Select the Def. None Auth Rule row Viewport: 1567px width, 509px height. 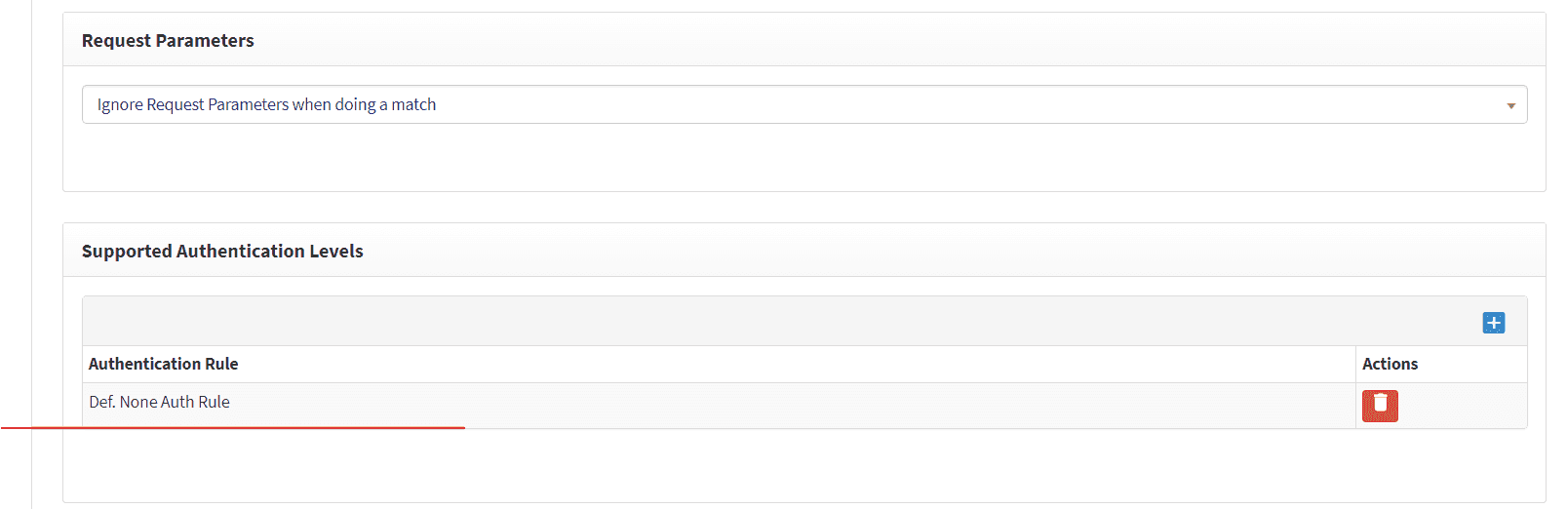coord(160,402)
